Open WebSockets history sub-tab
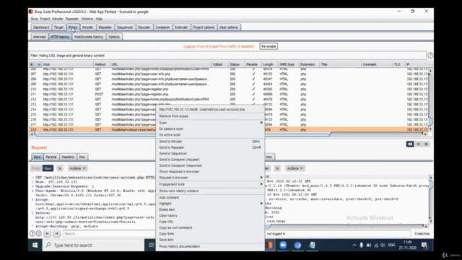Viewport: 462px width, 260px height. (88, 37)
